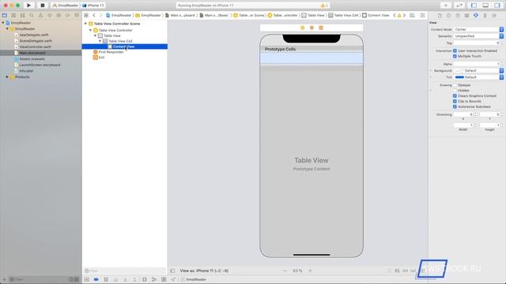
Task: Open the Debug navigator tab
Action: 59,15
